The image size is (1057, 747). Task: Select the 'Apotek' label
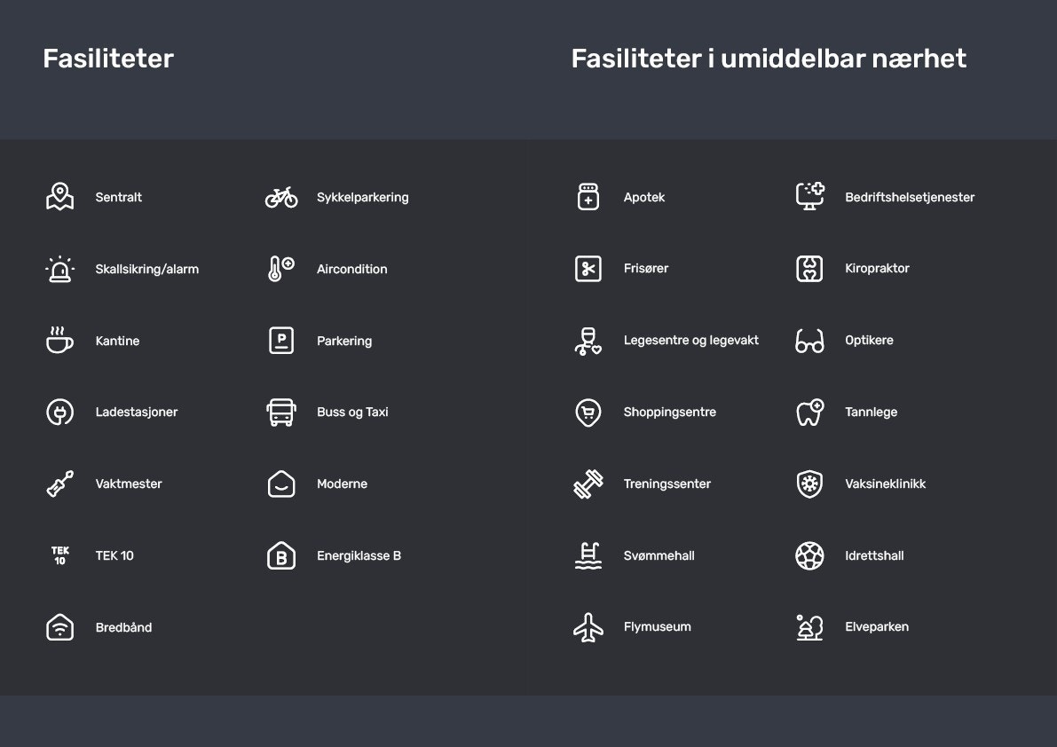pos(643,197)
